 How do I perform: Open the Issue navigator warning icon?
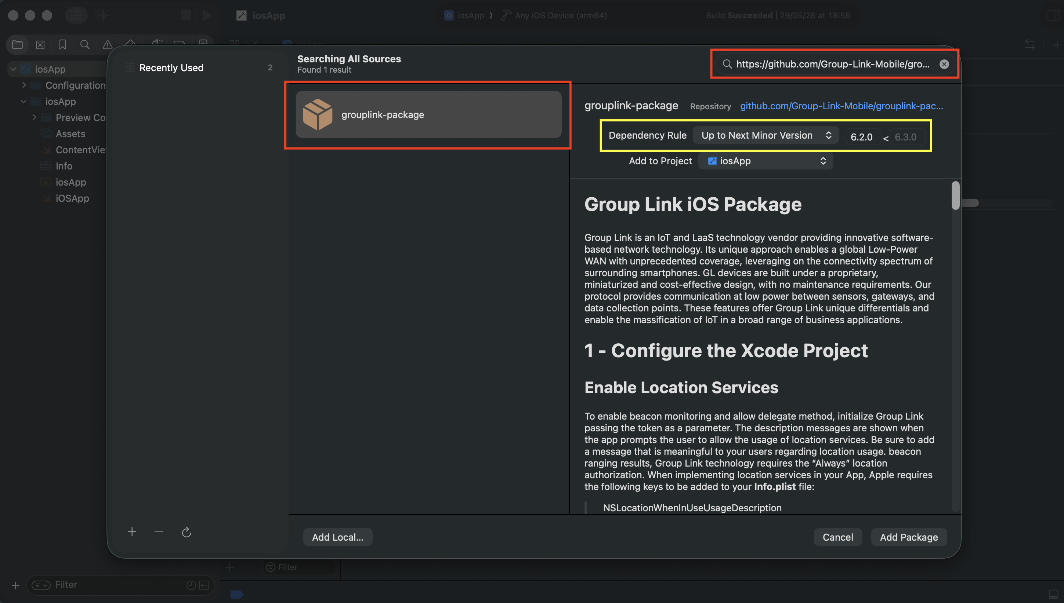tap(107, 45)
